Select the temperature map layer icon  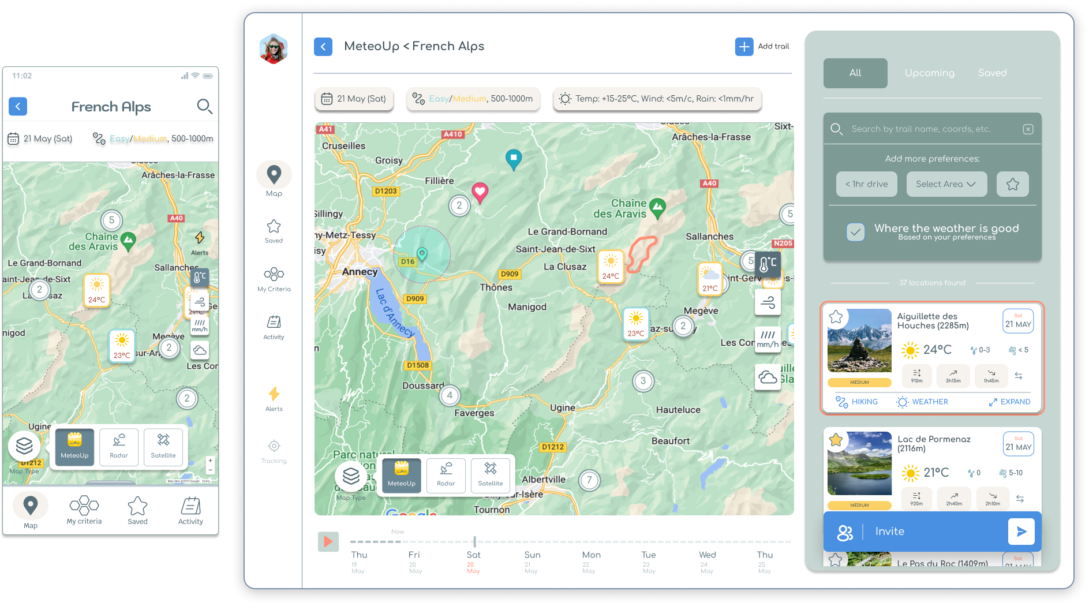(768, 264)
